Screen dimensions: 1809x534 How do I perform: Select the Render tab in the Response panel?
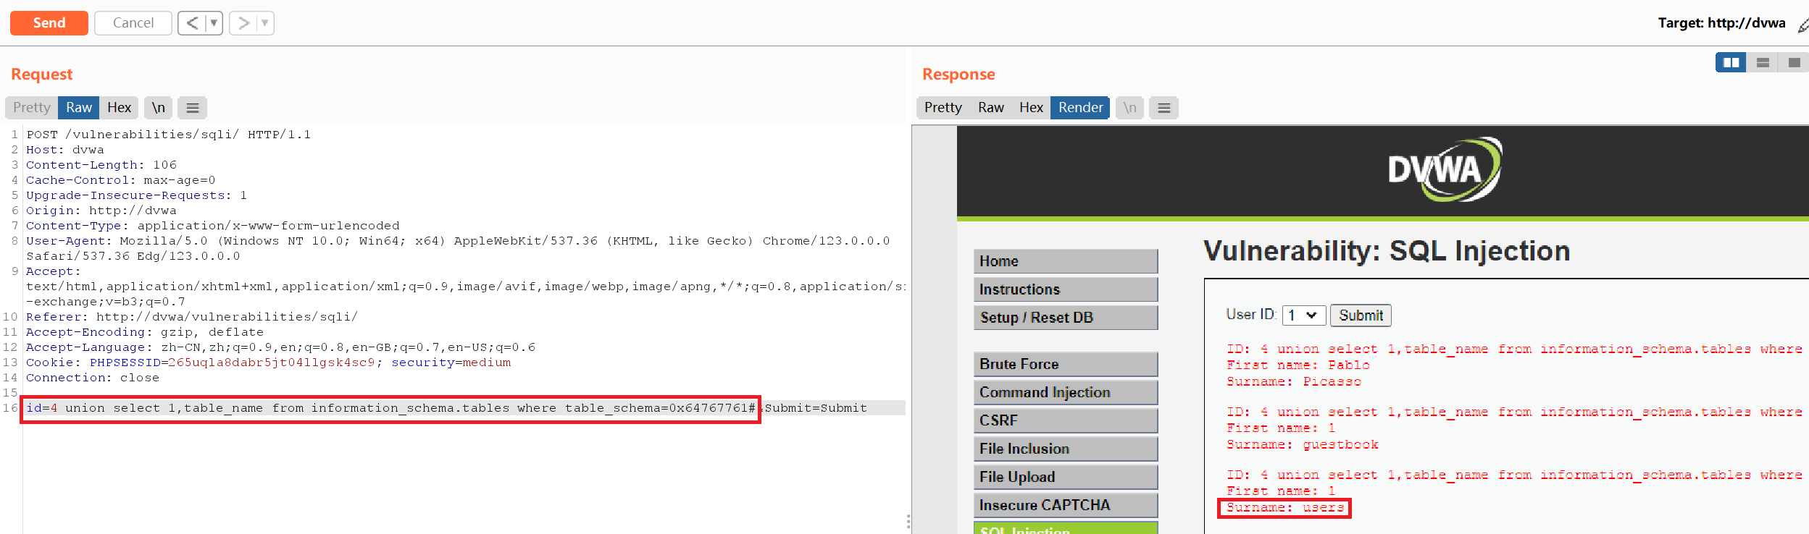pyautogui.click(x=1080, y=108)
